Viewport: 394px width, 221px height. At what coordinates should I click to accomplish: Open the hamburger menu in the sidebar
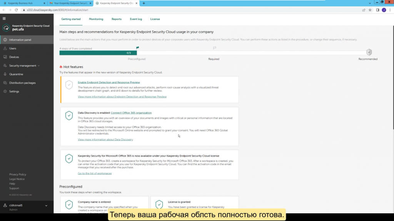point(4,18)
